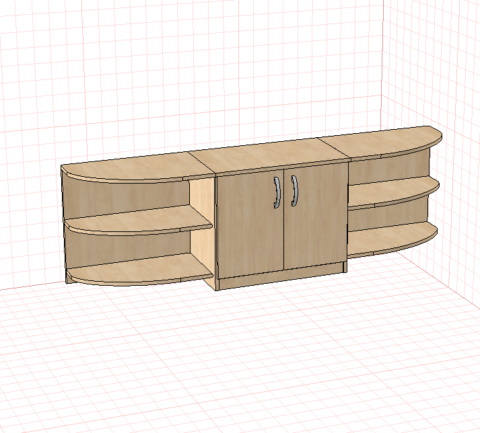Click the right unit's bottom shelf
The width and height of the screenshot is (480, 433).
[392, 239]
